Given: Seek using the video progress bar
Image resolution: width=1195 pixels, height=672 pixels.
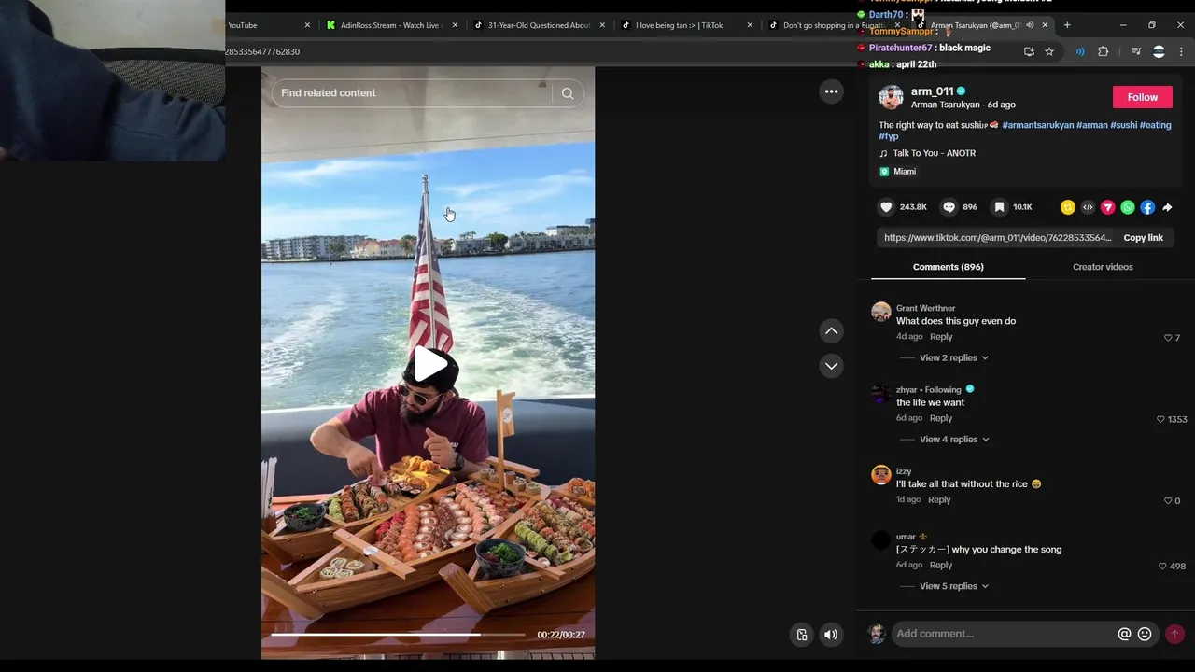Looking at the screenshot, I should 399,635.
